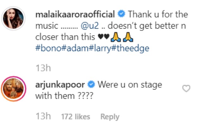Viewport: 206px width, 127px height.
Task: Visit the arjunkapoor username link
Action: point(61,85)
